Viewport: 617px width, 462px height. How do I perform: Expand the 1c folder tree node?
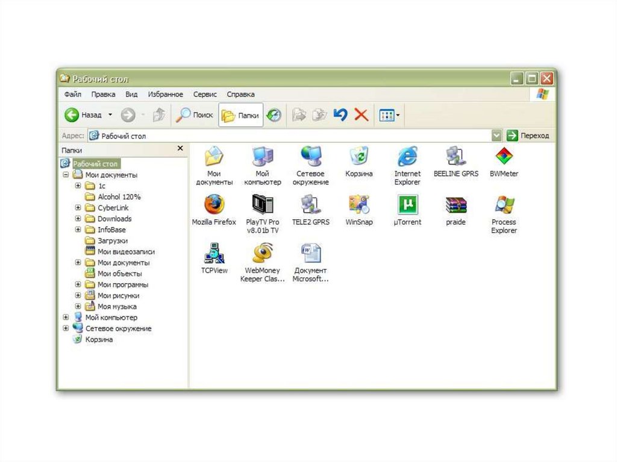pos(78,186)
